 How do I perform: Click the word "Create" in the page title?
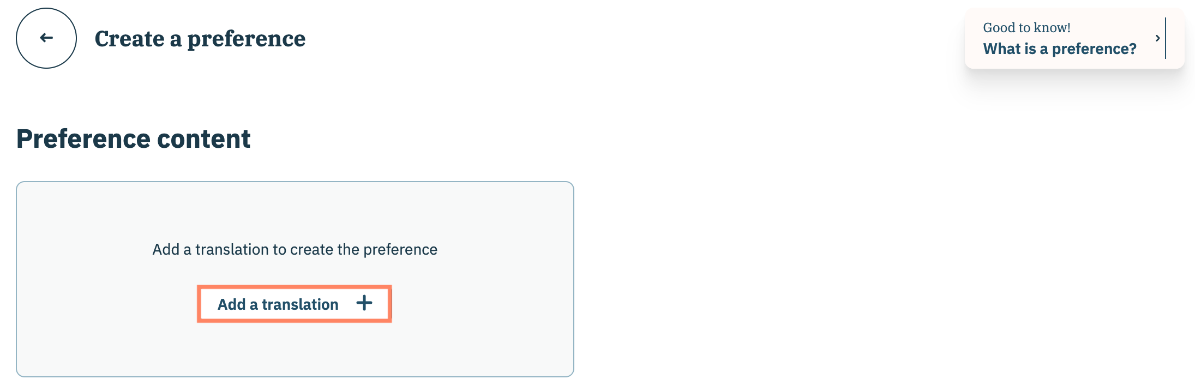pyautogui.click(x=129, y=39)
